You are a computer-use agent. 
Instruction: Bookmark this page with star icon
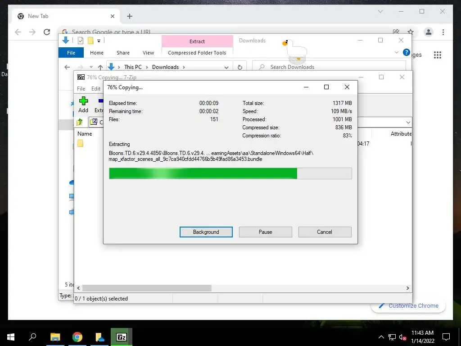pyautogui.click(x=411, y=32)
